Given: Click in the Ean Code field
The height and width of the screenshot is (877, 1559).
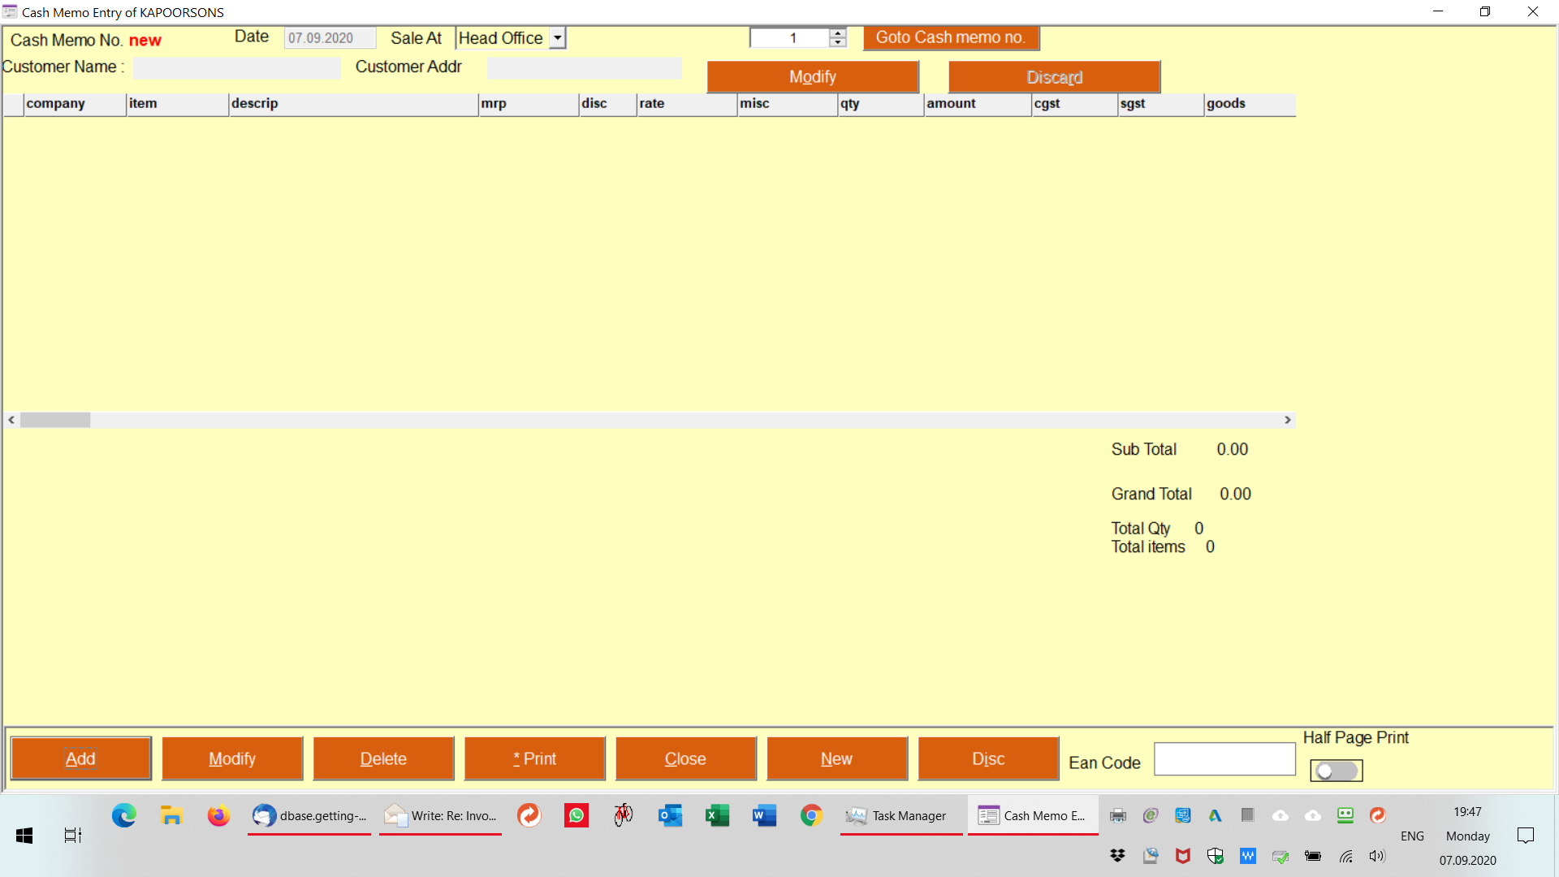Looking at the screenshot, I should pyautogui.click(x=1224, y=758).
